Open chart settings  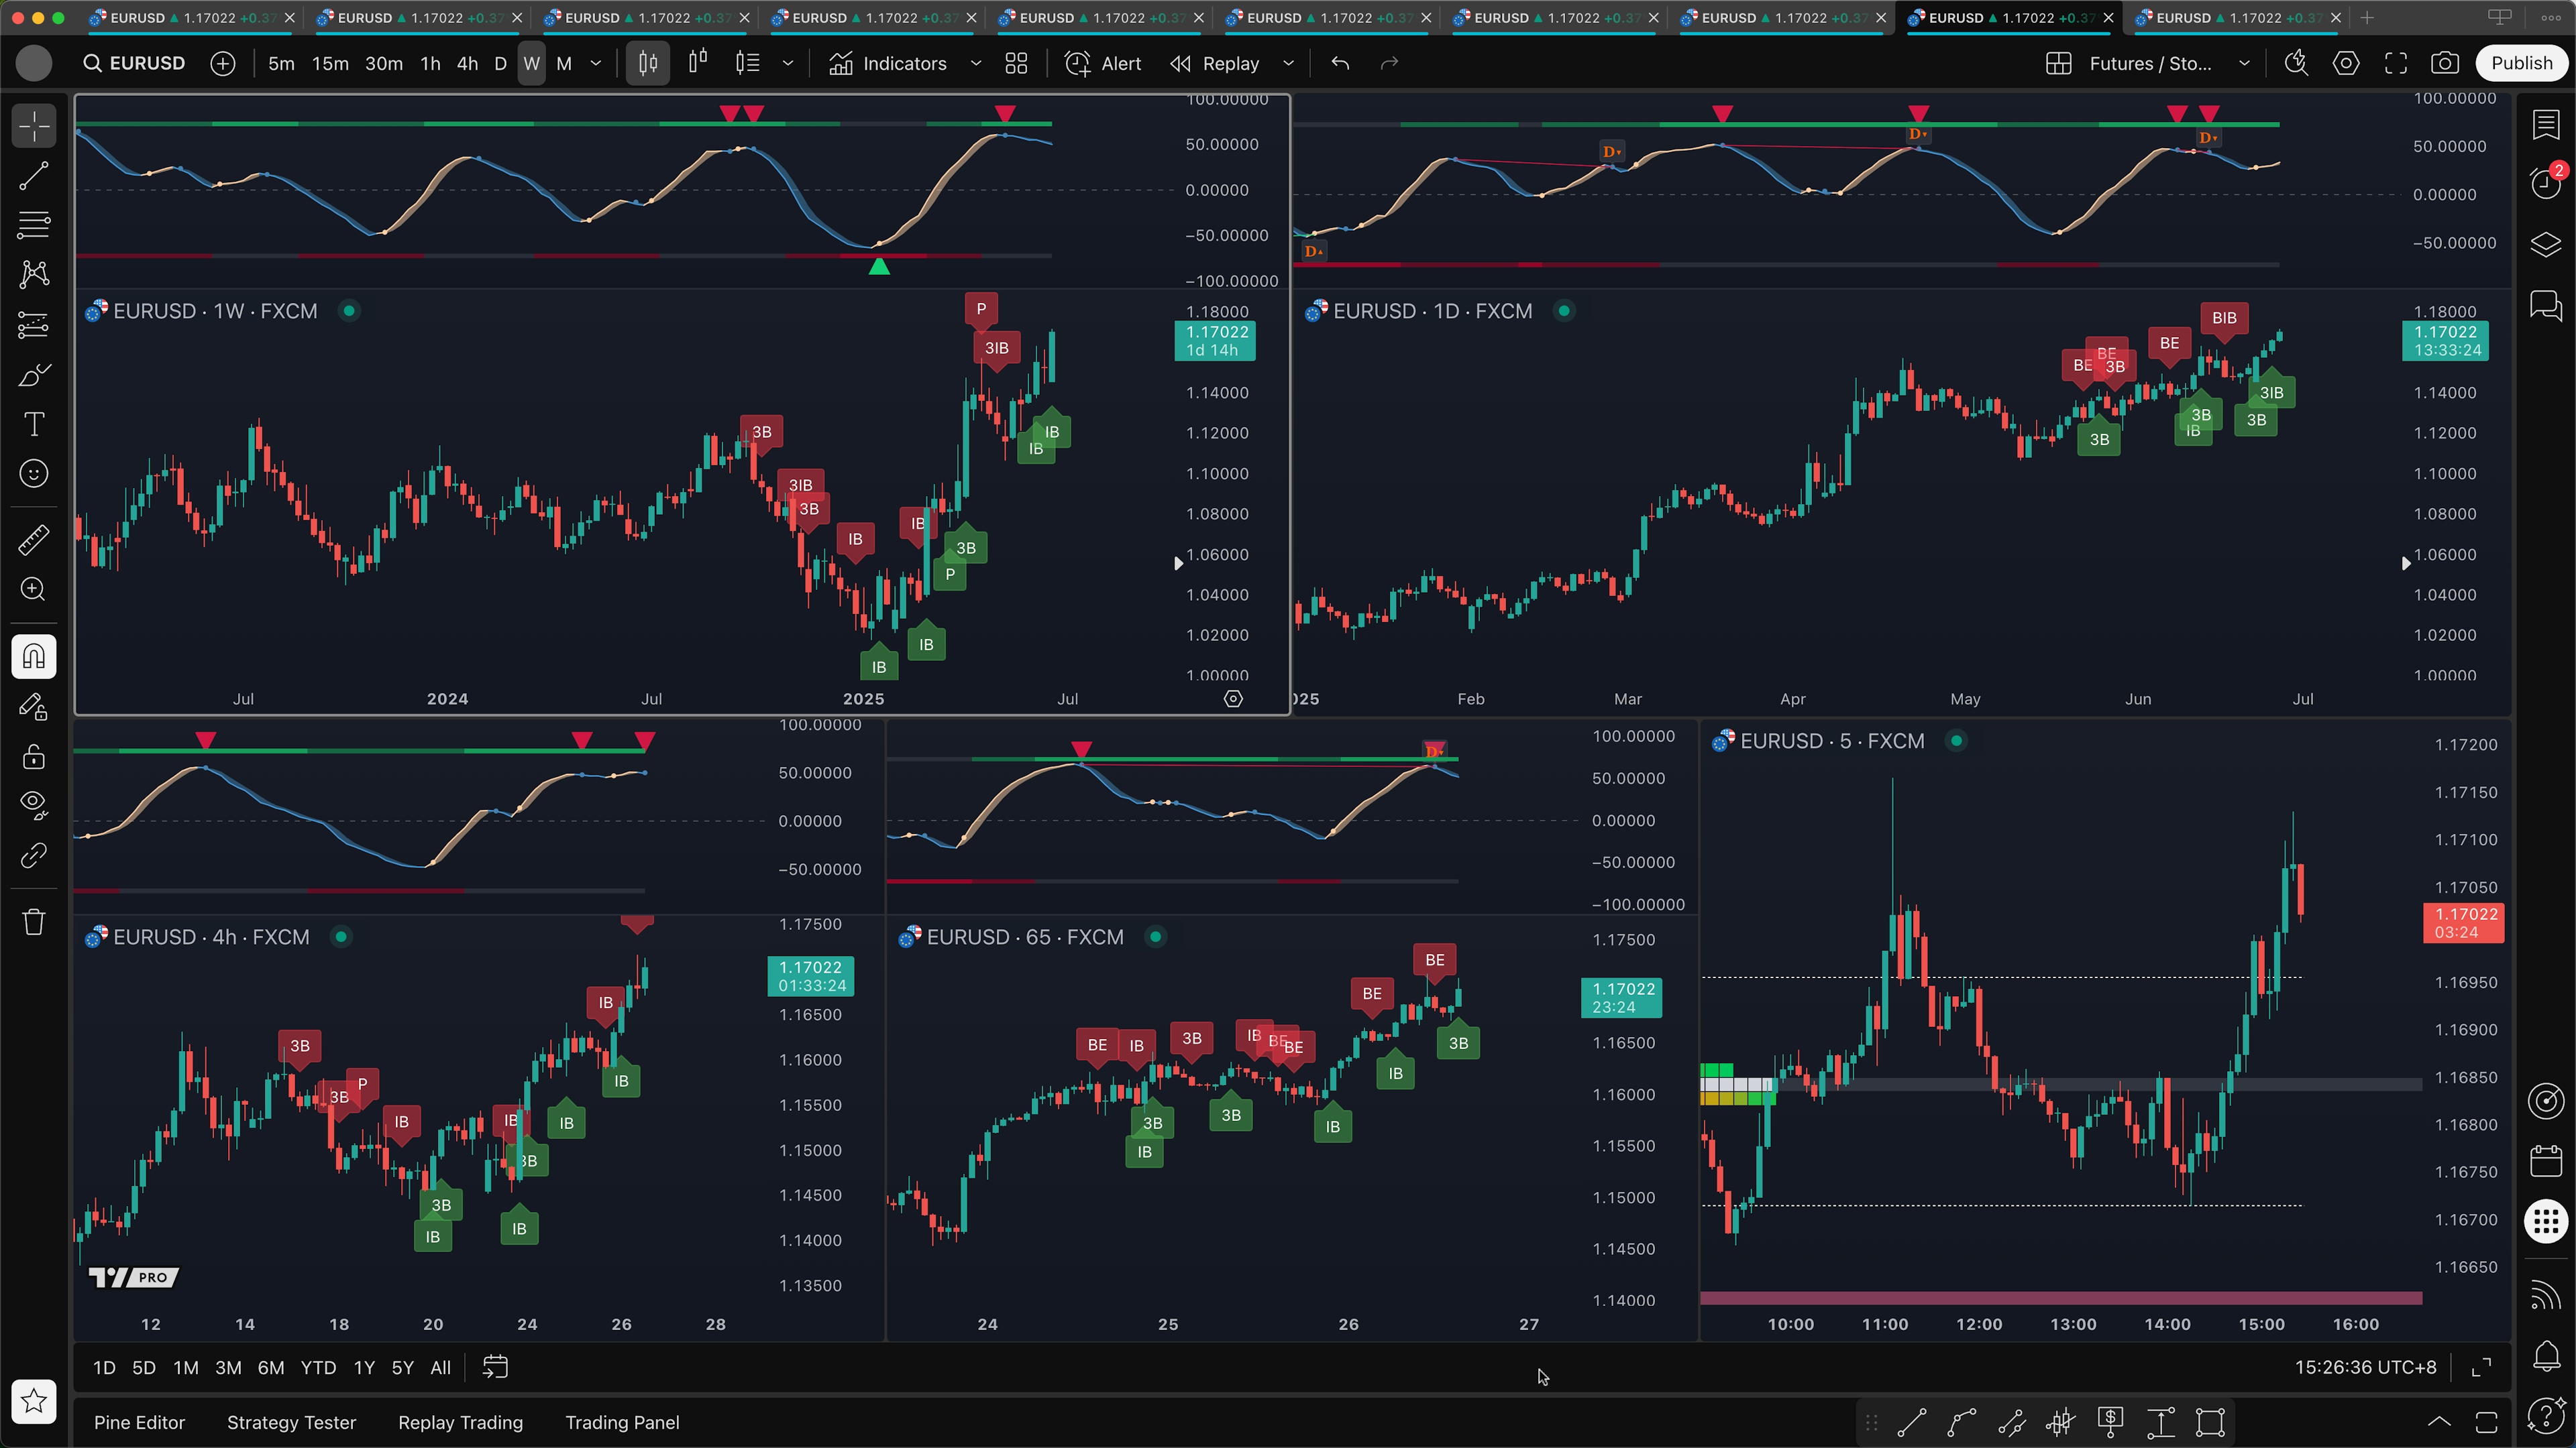(x=2346, y=63)
